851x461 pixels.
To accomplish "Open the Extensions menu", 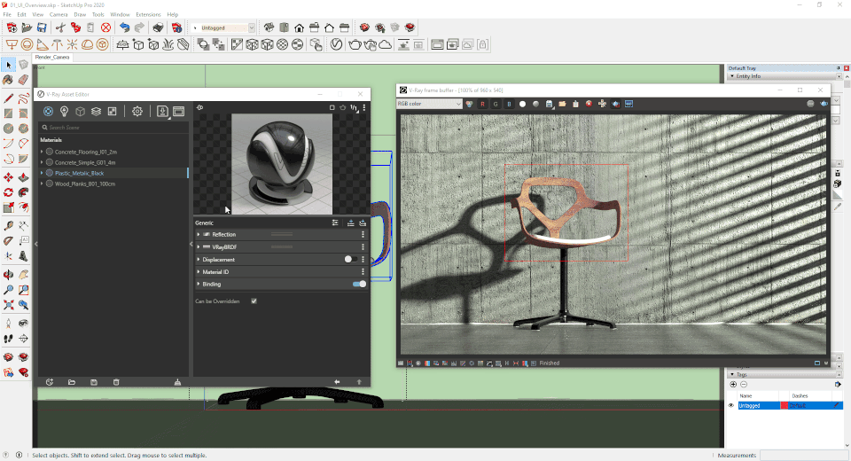I will coord(148,15).
